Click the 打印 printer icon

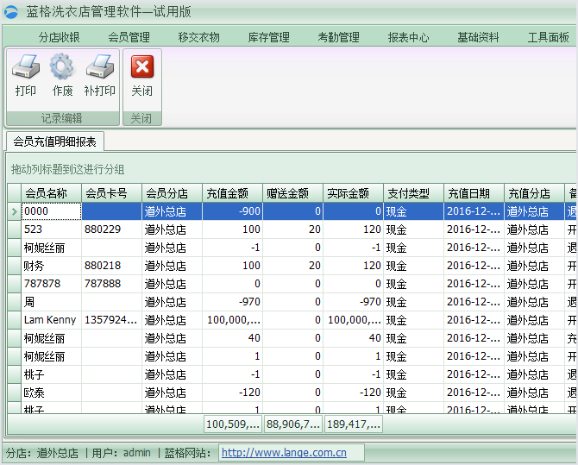[26, 67]
